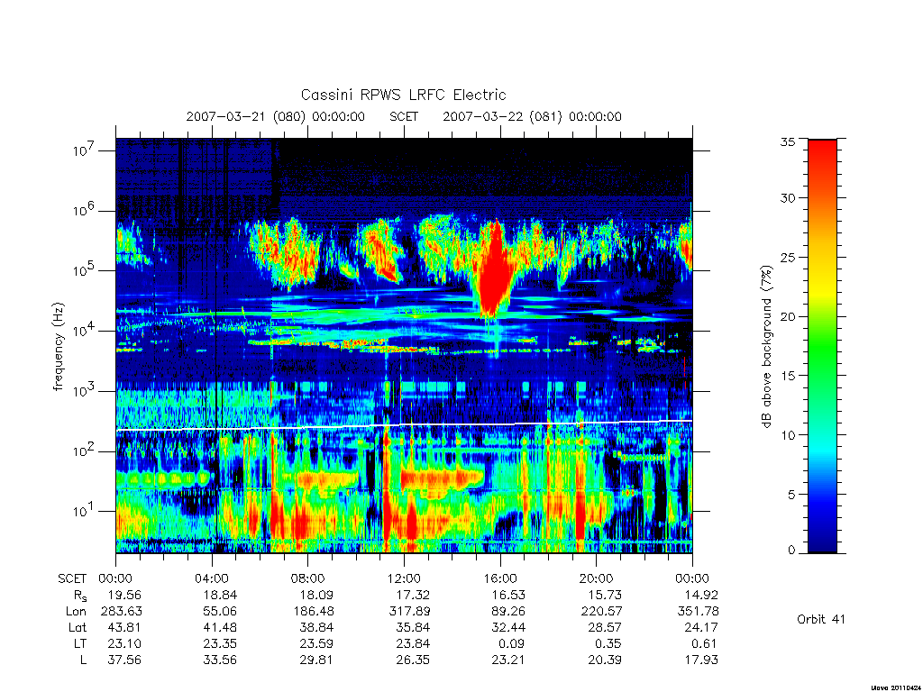Click the 10^4 frequency tick label
Image resolution: width=923 pixels, height=692 pixels.
pyautogui.click(x=84, y=330)
